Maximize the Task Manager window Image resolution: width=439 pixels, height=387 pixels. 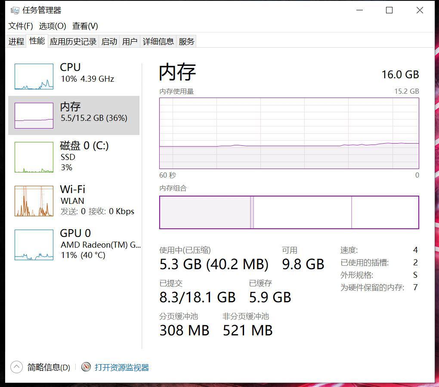click(x=390, y=10)
